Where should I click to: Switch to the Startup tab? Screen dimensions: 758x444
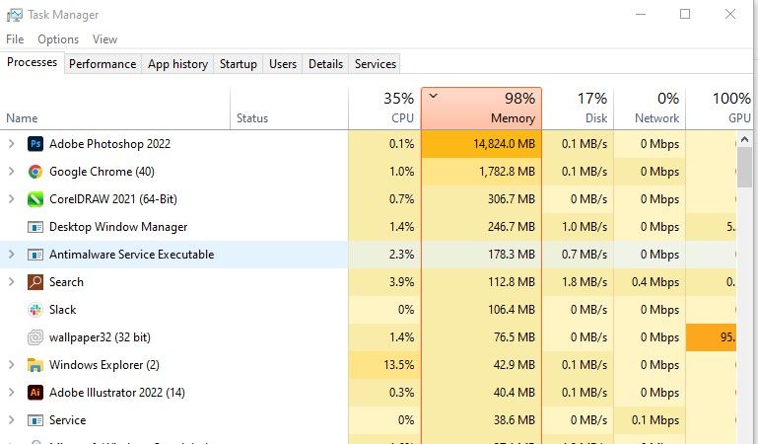(x=239, y=64)
